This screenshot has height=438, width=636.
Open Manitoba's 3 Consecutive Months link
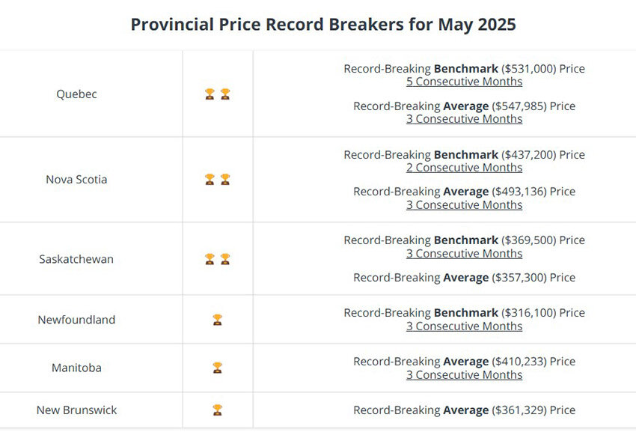pyautogui.click(x=464, y=375)
